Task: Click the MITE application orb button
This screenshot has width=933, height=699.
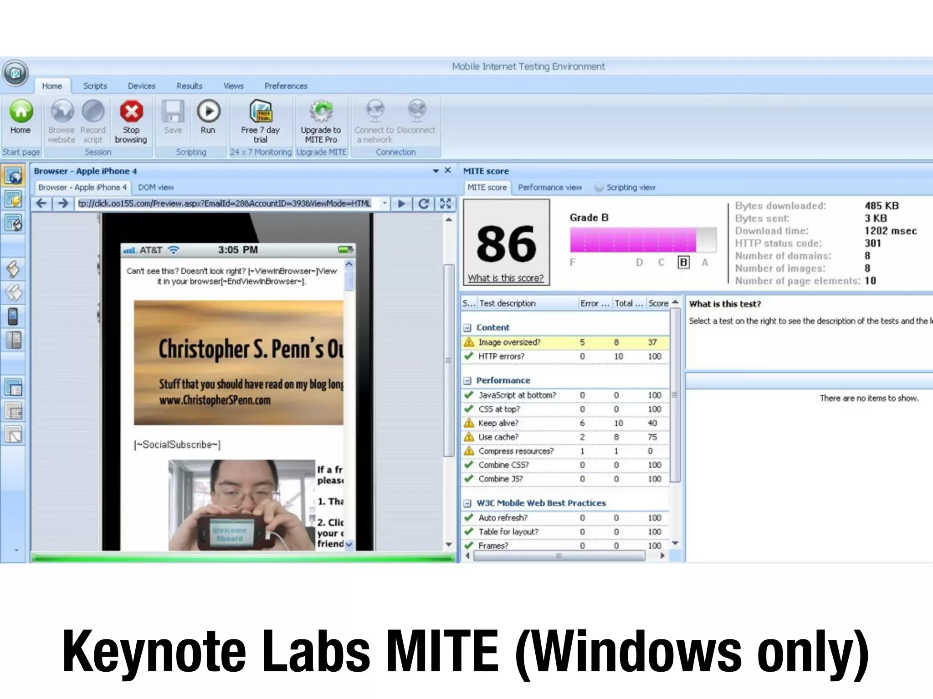Action: 15,73
